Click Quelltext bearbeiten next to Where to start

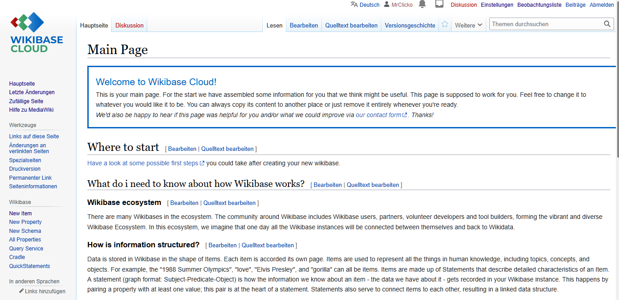click(x=227, y=149)
